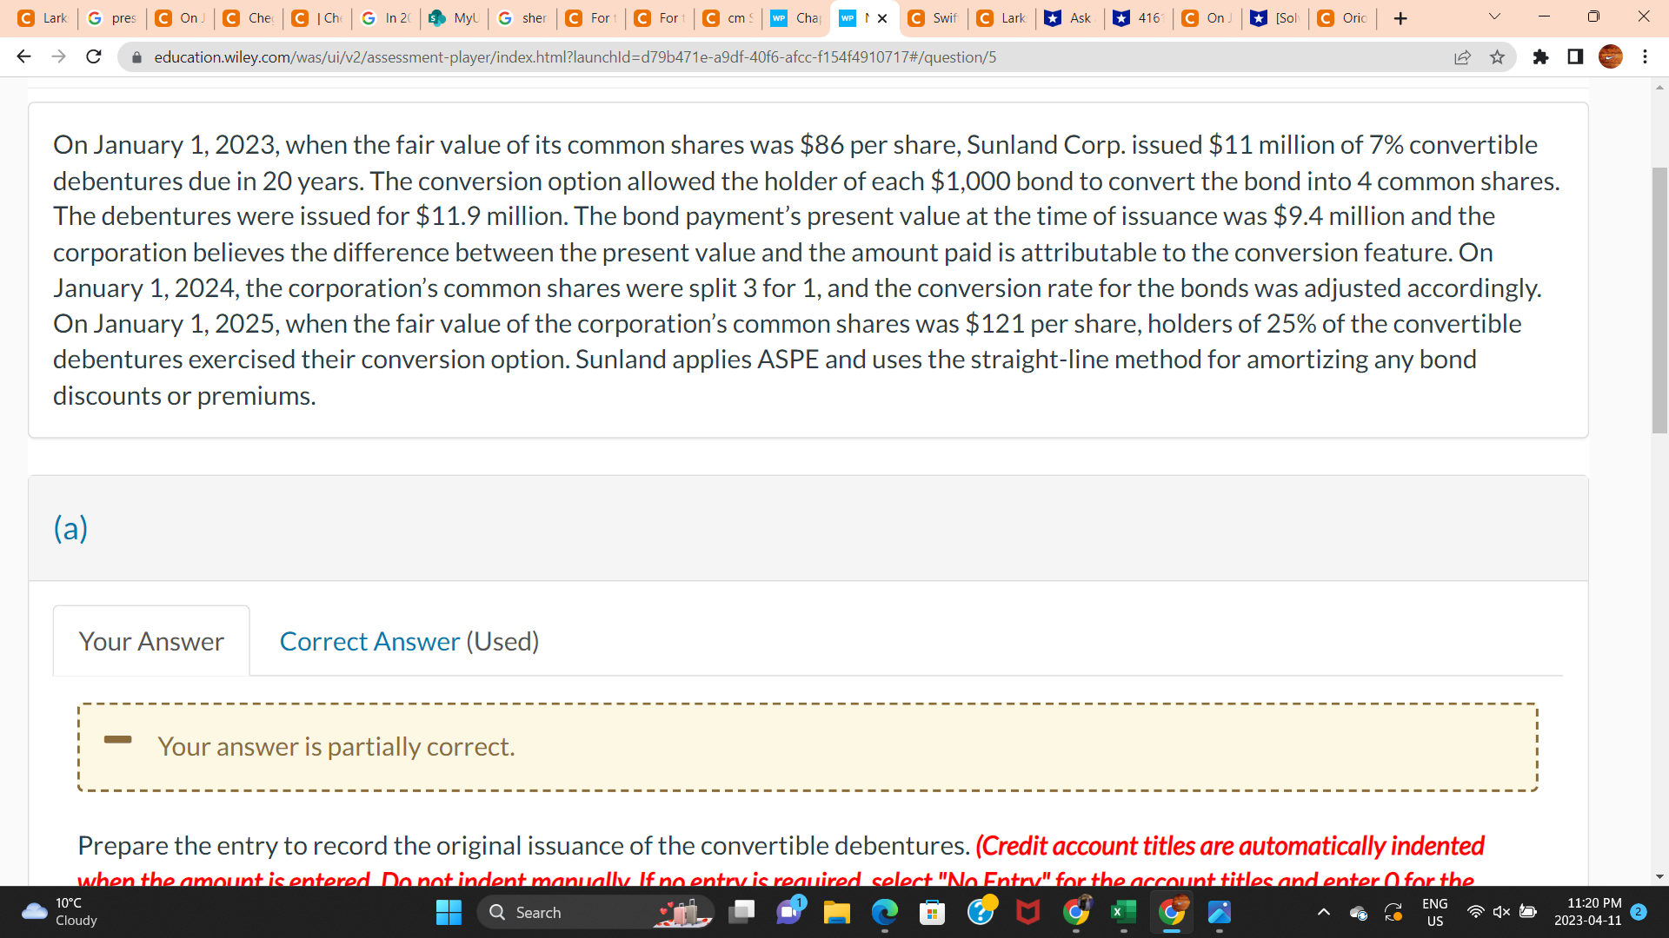Open a new tab with plus button
This screenshot has height=938, width=1669.
point(1400,18)
